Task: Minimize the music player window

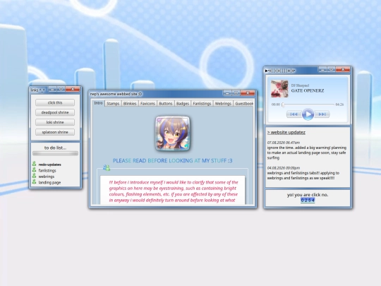Action: coord(322,70)
